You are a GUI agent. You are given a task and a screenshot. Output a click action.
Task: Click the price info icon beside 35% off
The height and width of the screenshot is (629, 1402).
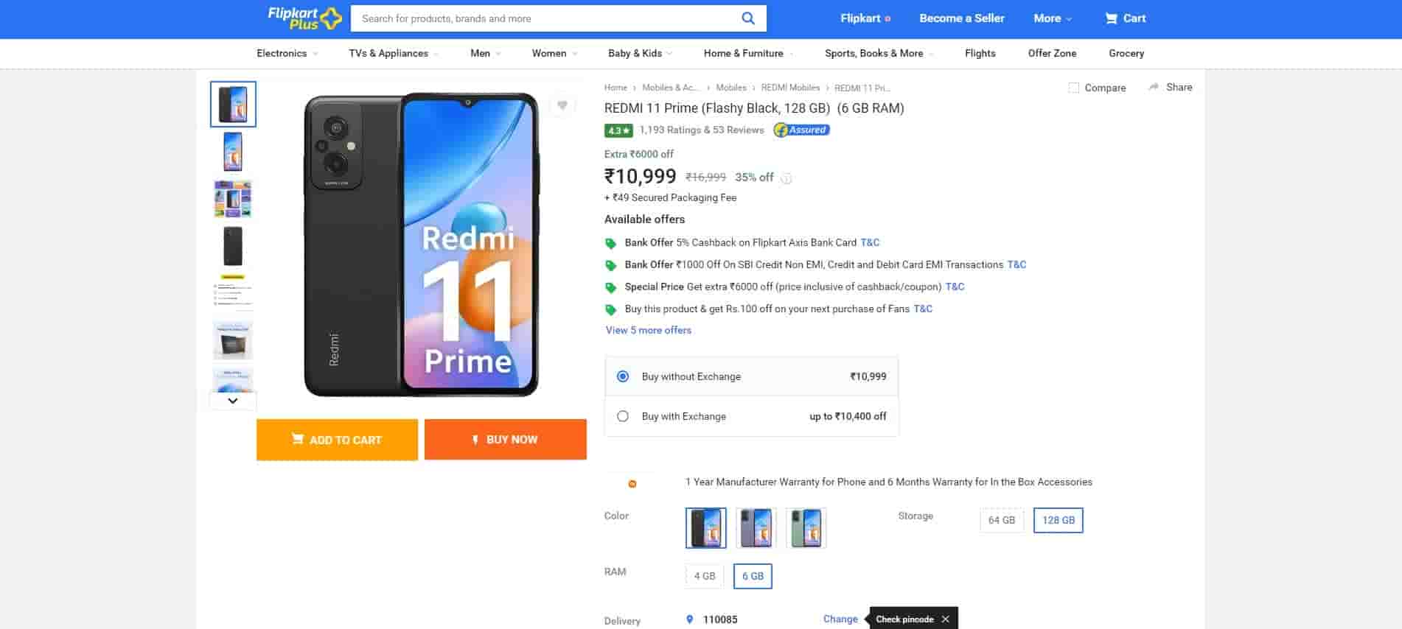click(x=787, y=178)
